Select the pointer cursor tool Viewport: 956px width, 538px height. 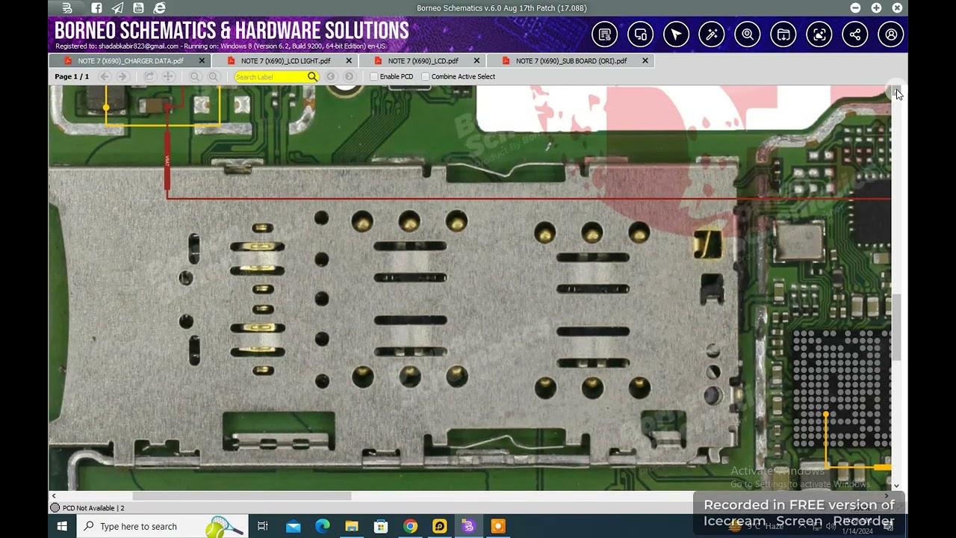click(676, 34)
